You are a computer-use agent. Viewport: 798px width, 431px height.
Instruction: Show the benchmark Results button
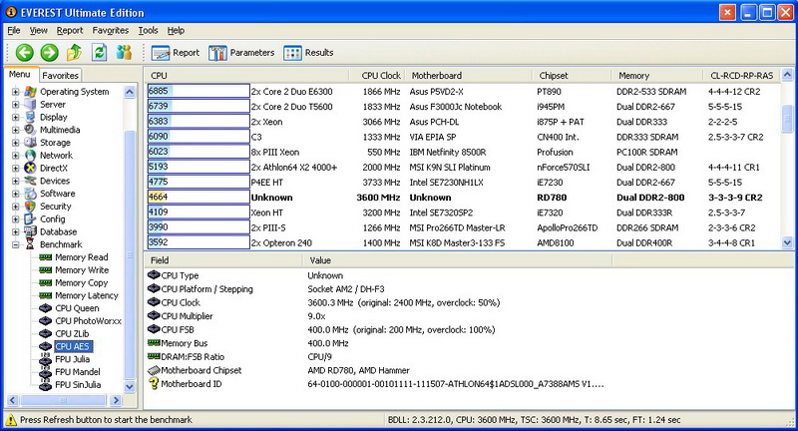pyautogui.click(x=308, y=53)
